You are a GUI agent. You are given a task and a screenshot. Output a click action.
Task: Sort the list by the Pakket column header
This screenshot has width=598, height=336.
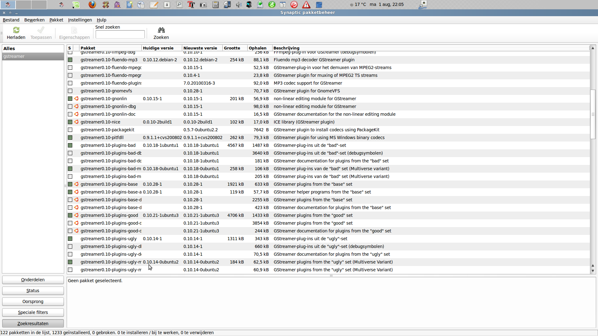point(110,48)
